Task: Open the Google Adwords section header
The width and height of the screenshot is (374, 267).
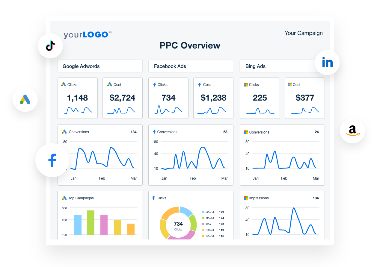Action: (x=100, y=66)
